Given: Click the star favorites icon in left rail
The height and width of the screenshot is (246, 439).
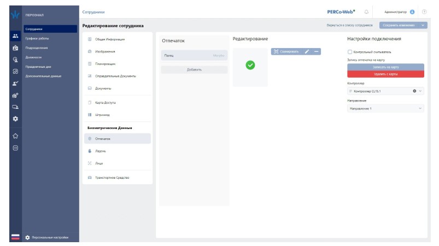Looking at the screenshot, I should 15,136.
